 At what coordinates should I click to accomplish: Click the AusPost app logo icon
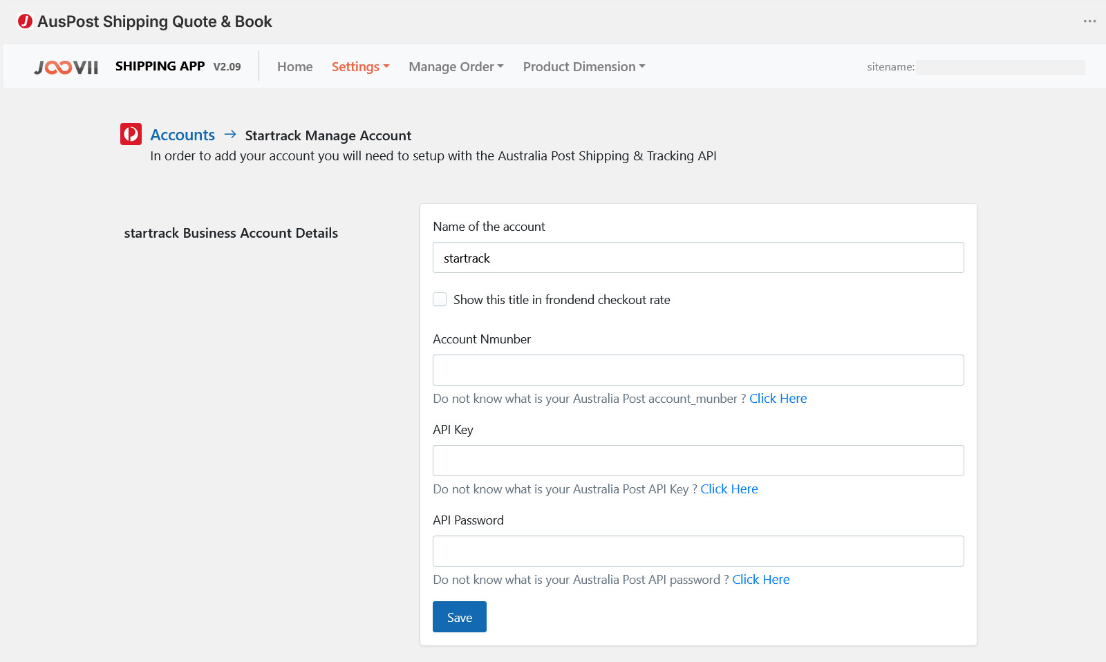pyautogui.click(x=25, y=21)
